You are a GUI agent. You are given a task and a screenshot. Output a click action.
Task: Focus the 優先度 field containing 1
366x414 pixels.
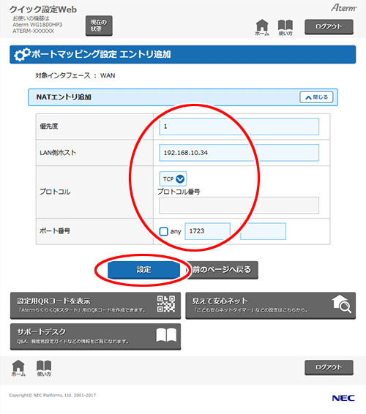(239, 127)
